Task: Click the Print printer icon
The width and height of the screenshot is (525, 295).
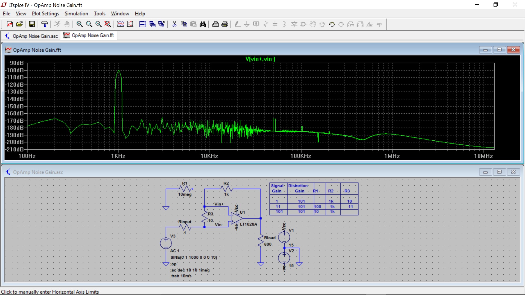Action: tap(225, 24)
